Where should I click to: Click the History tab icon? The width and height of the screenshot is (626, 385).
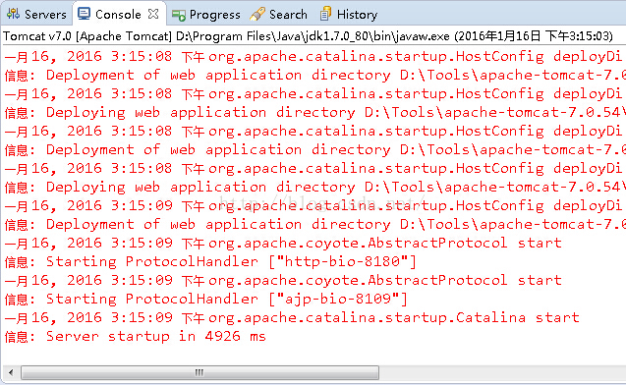click(325, 14)
